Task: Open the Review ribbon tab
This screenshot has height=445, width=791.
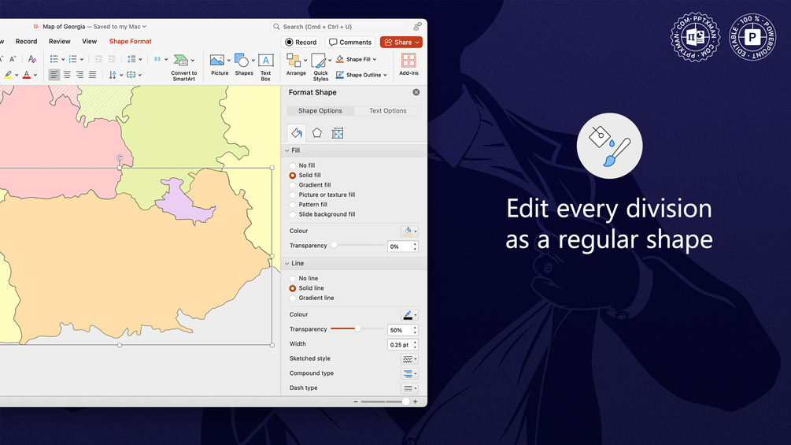Action: point(60,42)
